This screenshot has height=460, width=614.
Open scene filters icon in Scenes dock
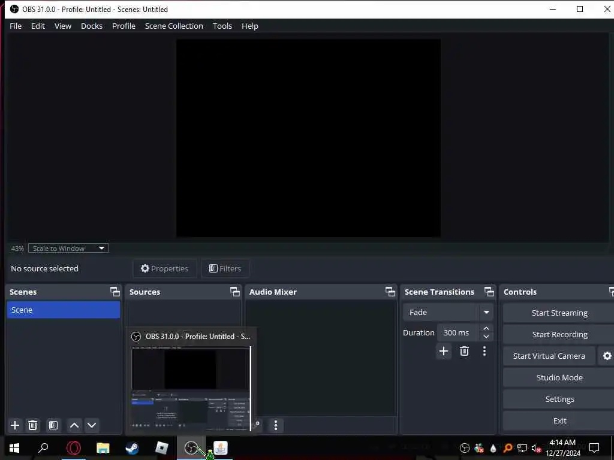coord(53,425)
